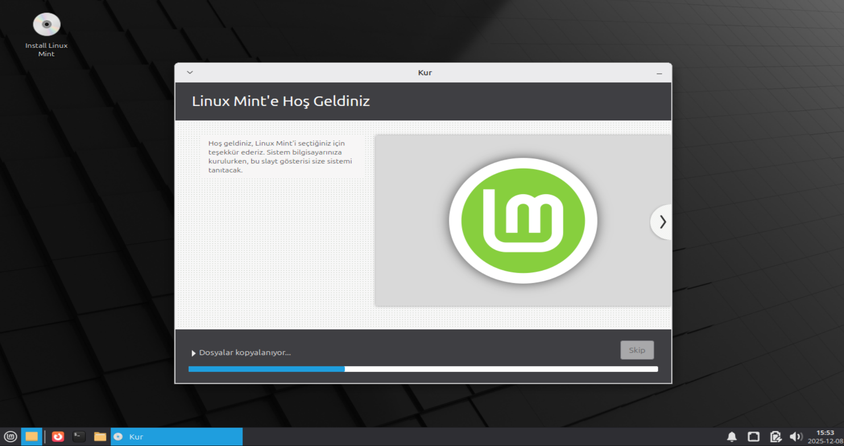The image size is (844, 446).
Task: Open the file manager folder icon
Action: [100, 437]
